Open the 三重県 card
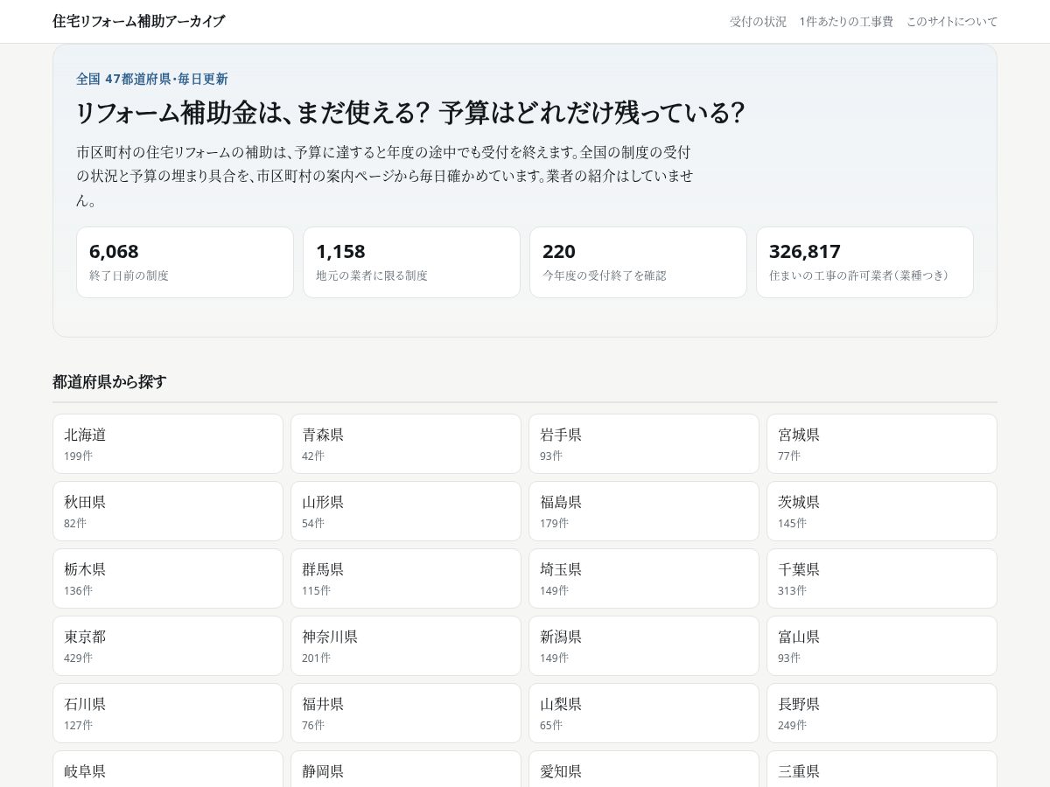1050x787 pixels. pos(882,769)
